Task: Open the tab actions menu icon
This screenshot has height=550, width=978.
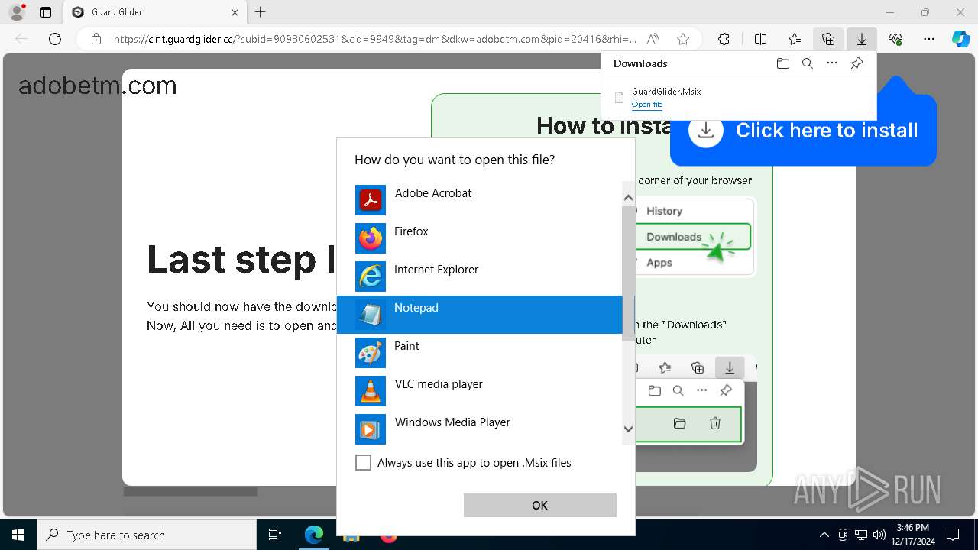Action: (x=46, y=12)
